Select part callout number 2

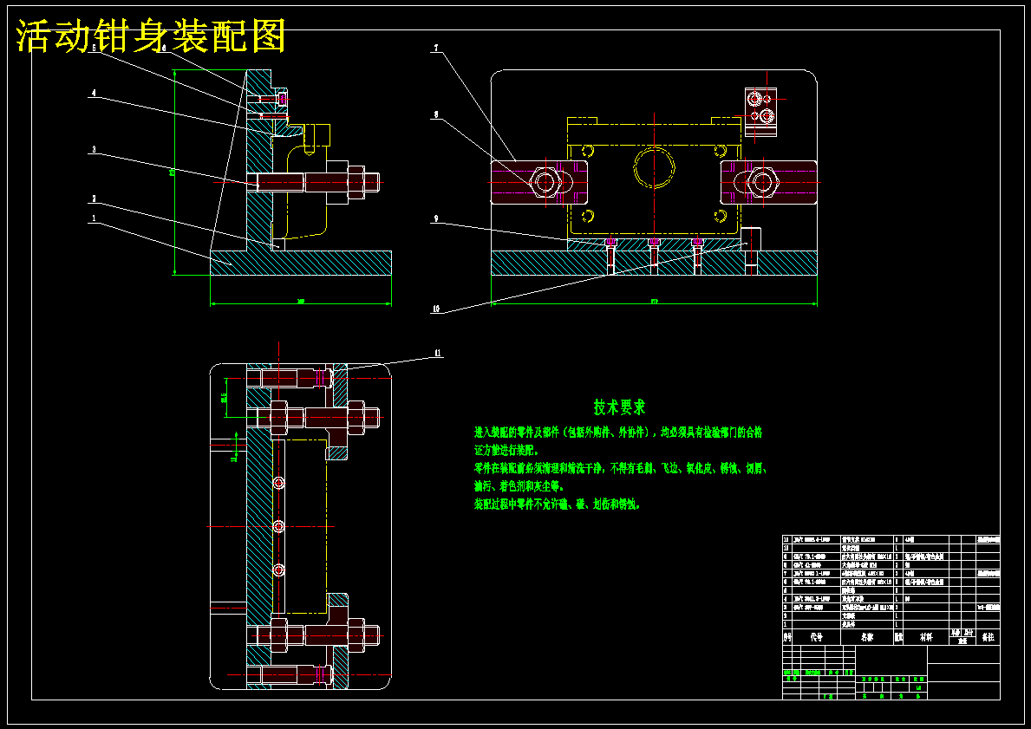[94, 198]
